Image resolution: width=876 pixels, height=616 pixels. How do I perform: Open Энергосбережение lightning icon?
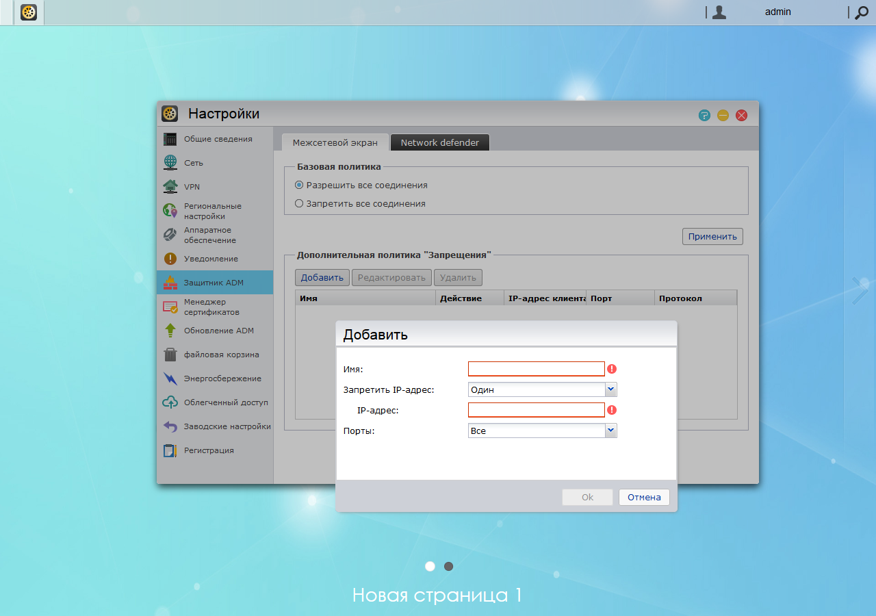tap(170, 378)
